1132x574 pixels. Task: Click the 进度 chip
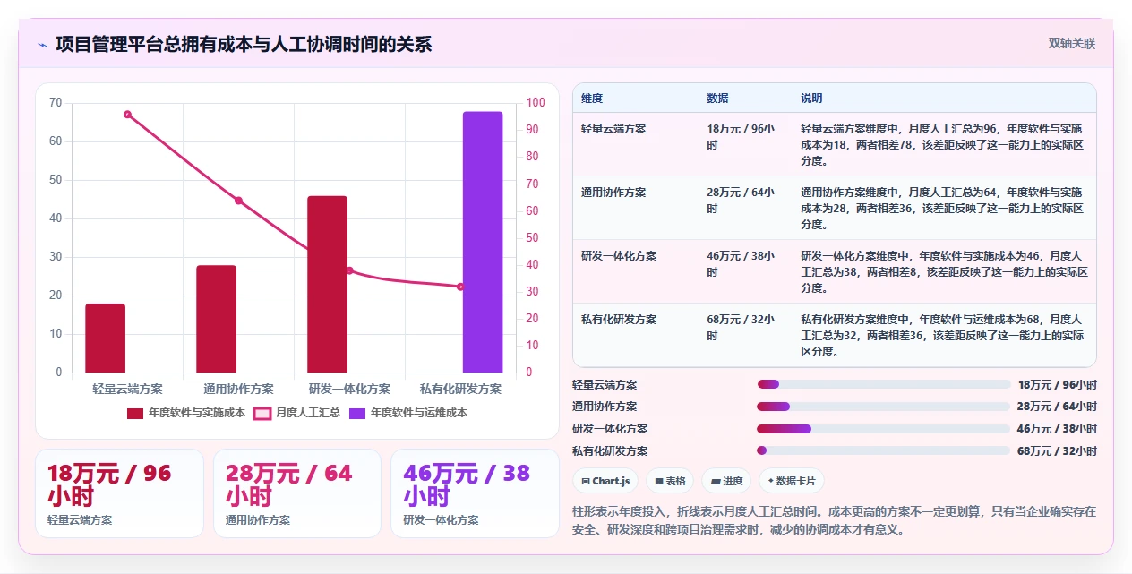[x=726, y=481]
